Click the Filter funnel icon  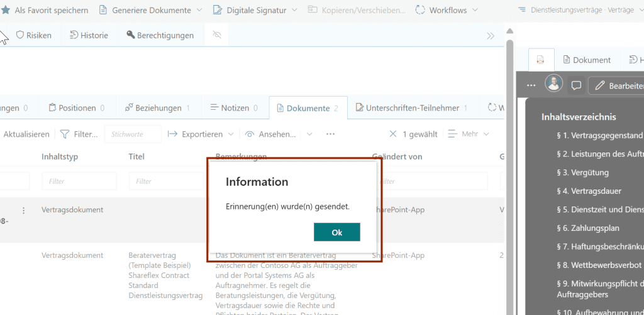[65, 134]
